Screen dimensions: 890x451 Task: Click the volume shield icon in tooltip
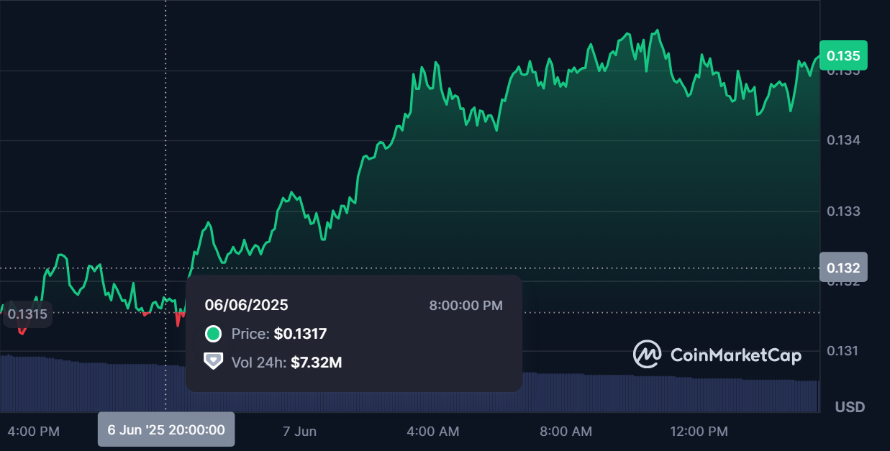213,362
